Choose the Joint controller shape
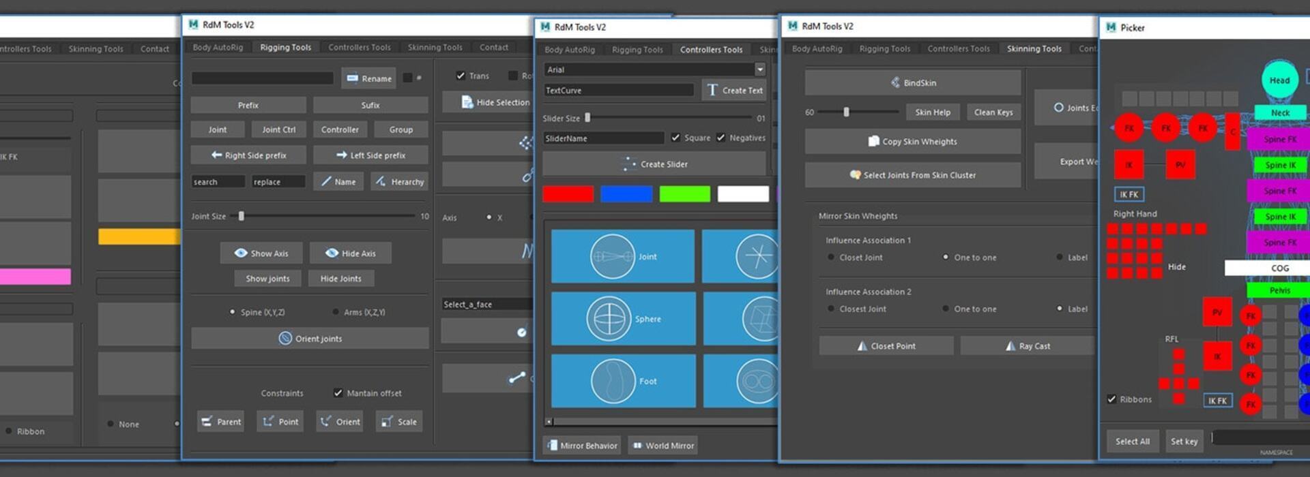The width and height of the screenshot is (1310, 477). coord(623,256)
